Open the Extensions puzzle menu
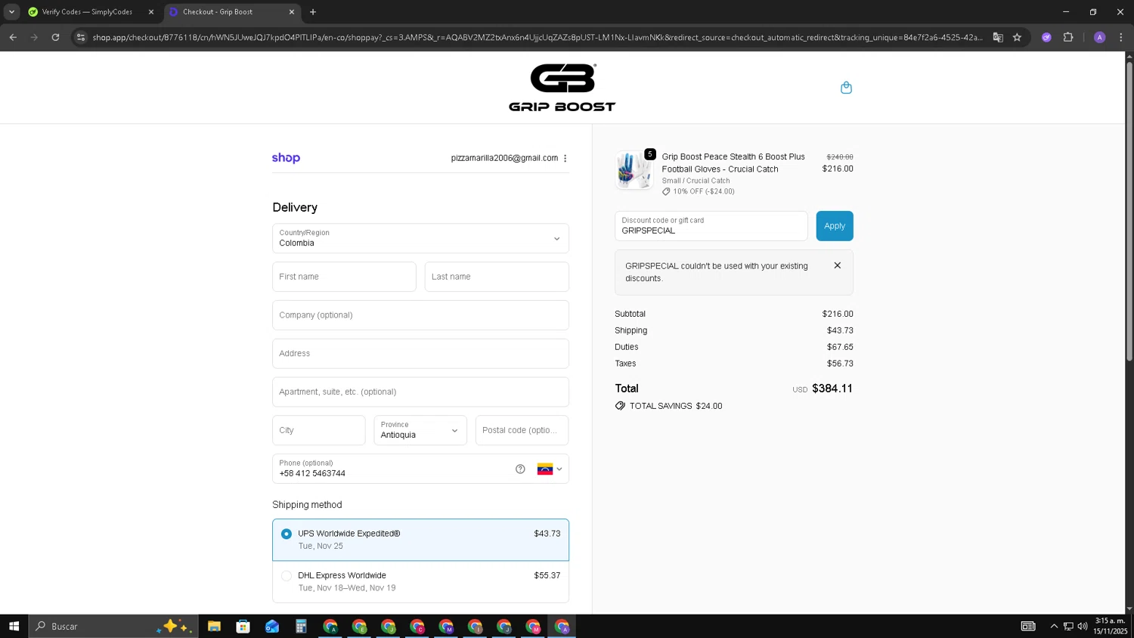This screenshot has height=638, width=1134. 1068,37
